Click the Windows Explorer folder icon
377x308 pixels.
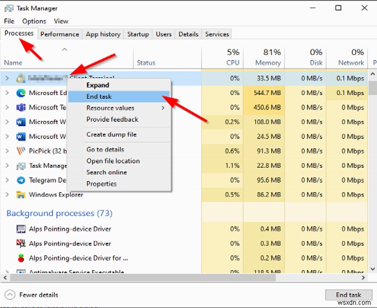pos(21,195)
